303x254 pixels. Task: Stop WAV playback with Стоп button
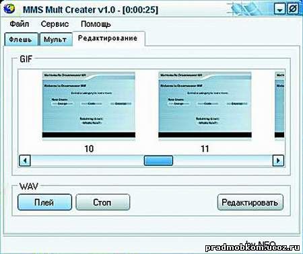[x=102, y=202]
